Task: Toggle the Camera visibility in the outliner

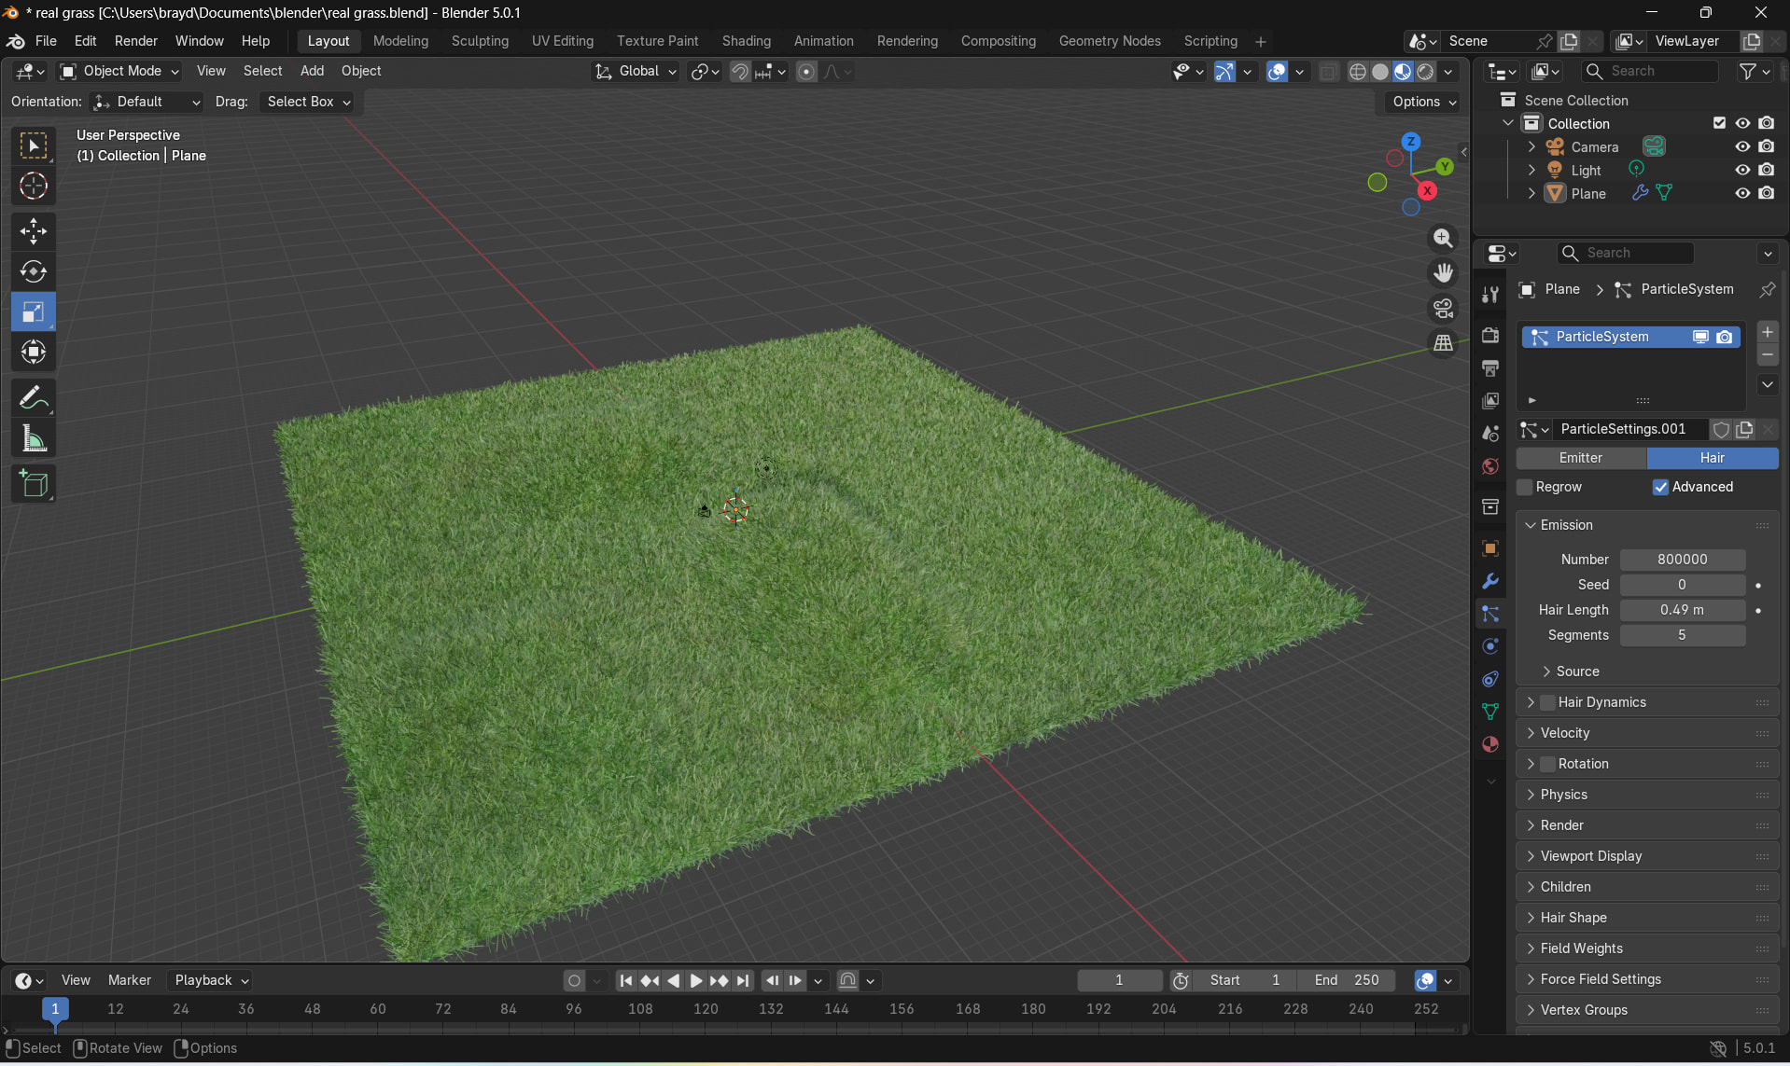Action: (1742, 146)
